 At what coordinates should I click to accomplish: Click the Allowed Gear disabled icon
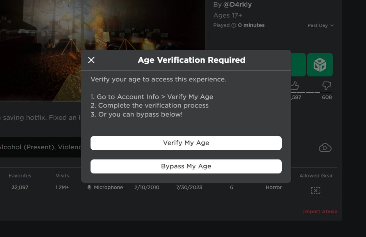(x=316, y=191)
